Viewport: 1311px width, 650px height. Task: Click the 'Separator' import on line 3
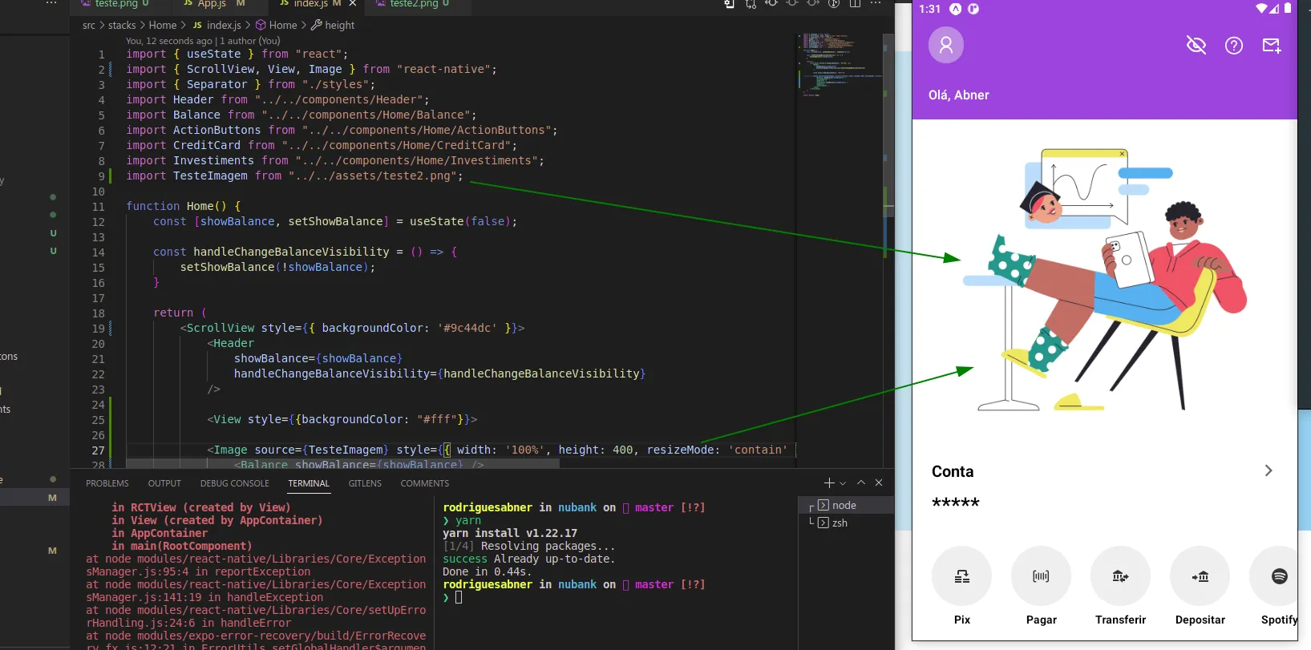point(217,85)
